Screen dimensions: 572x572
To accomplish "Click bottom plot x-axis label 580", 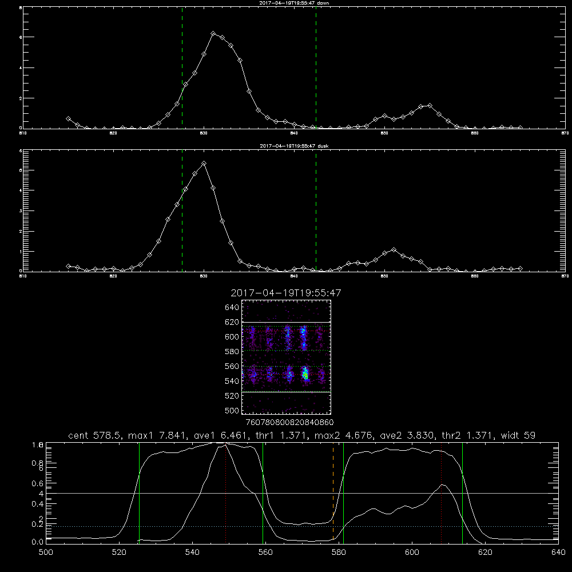I will pos(339,553).
